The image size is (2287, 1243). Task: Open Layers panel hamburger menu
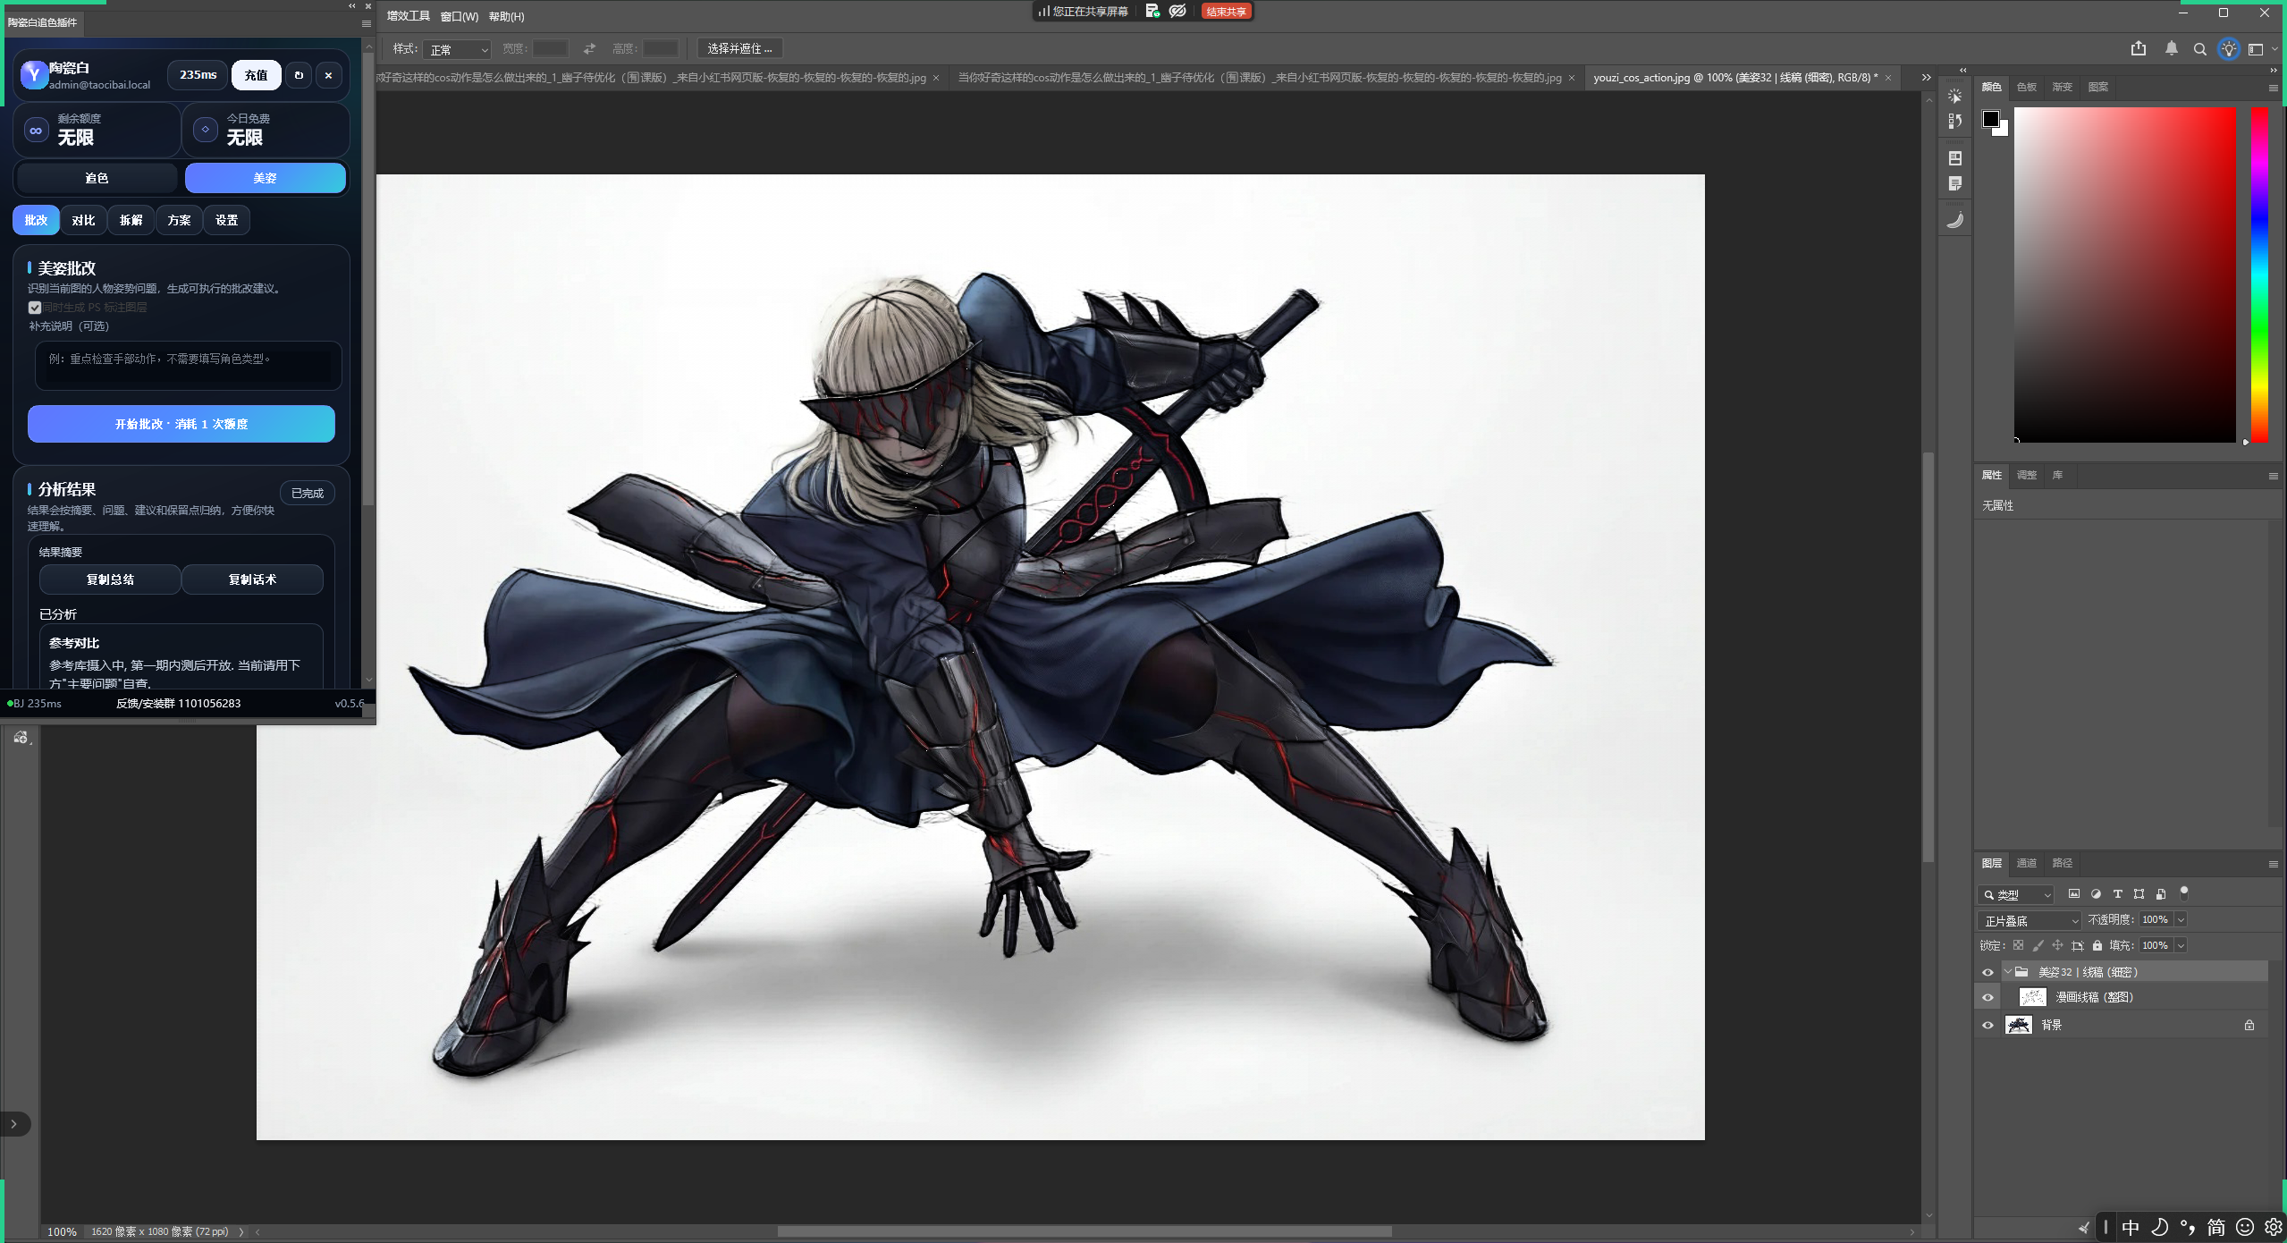2274,864
